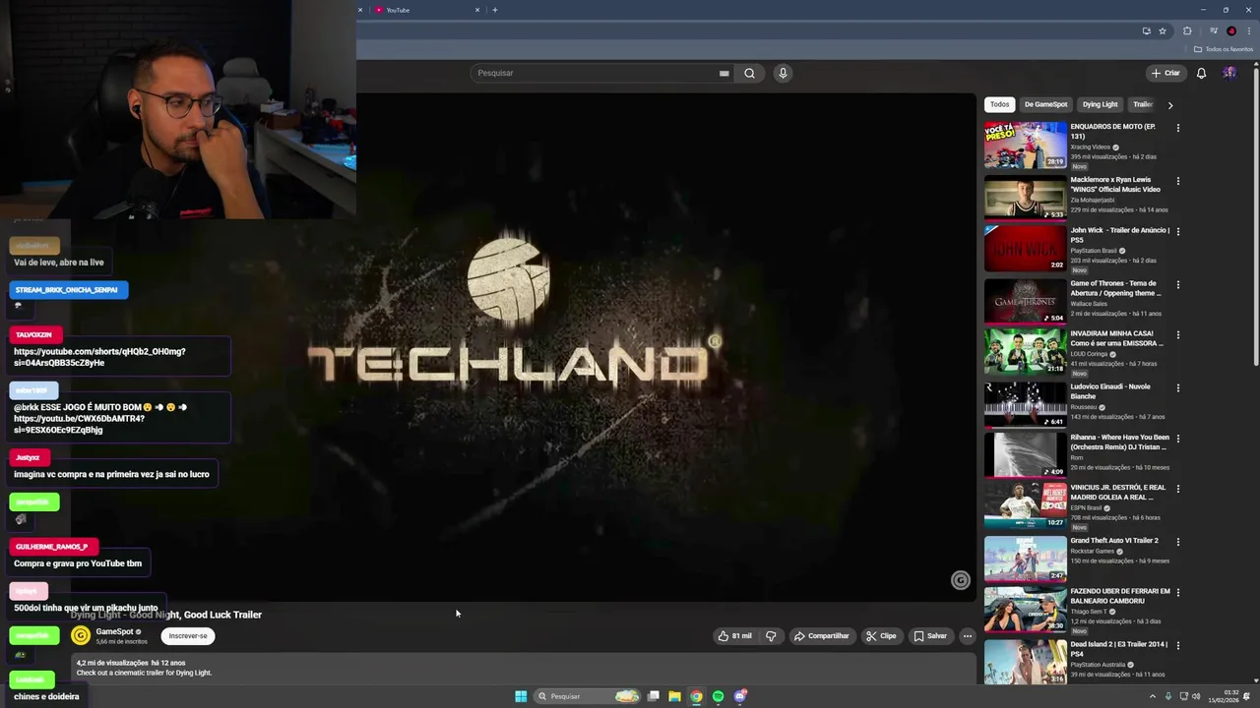Image resolution: width=1260 pixels, height=708 pixels.
Task: Open options menu for Vinicius Jr. video
Action: click(x=1177, y=489)
